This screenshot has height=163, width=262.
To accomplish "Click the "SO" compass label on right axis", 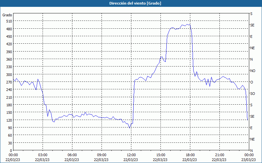I will tap(253, 94).
